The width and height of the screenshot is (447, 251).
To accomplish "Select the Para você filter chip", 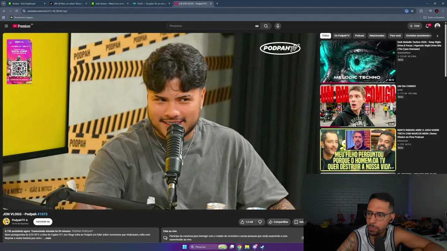I will [x=395, y=36].
